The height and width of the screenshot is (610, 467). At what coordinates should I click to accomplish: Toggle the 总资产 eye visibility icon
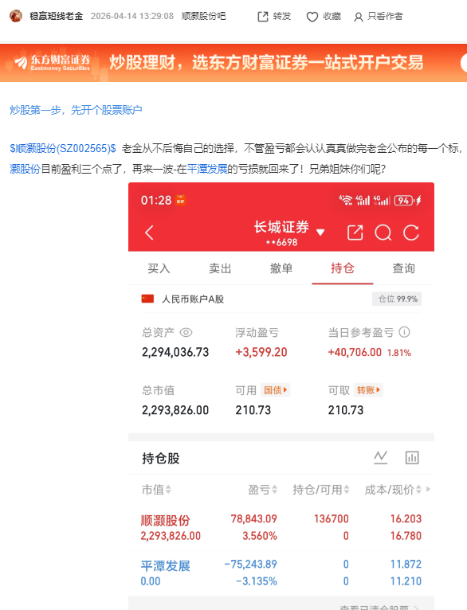pos(186,332)
